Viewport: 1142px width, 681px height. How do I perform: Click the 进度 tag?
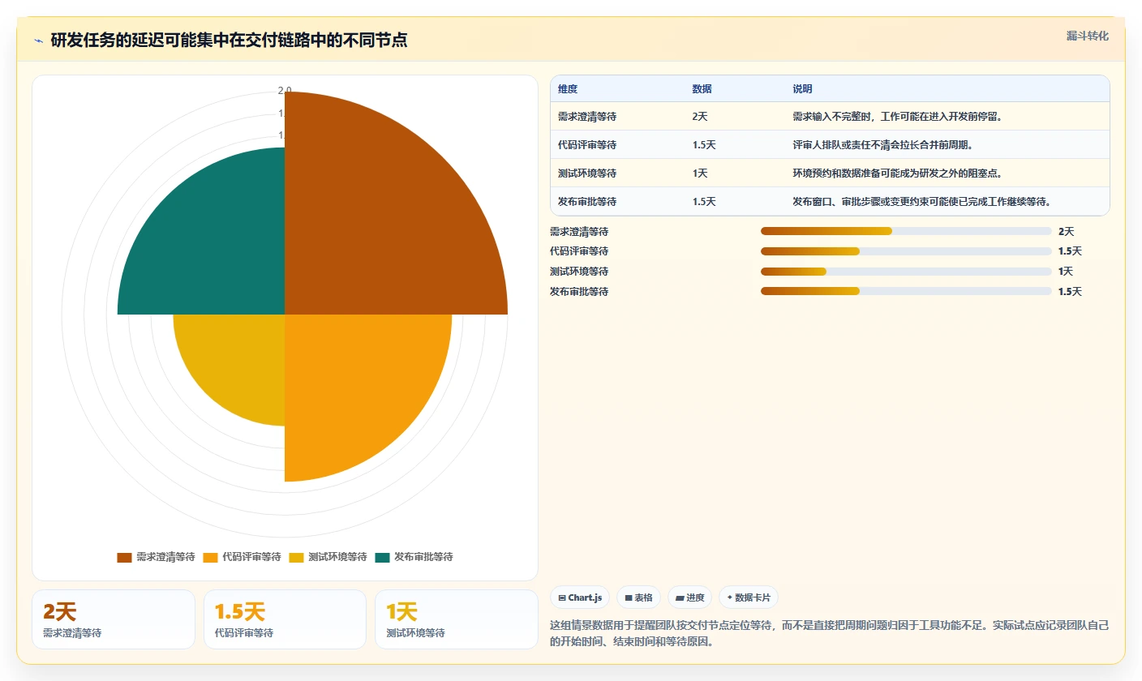point(690,597)
